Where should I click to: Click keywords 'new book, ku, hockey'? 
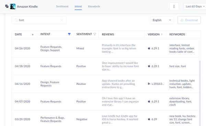183,119
